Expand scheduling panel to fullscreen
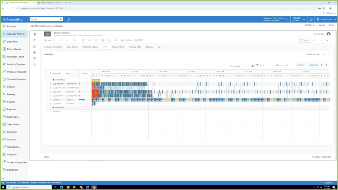The height and width of the screenshot is (190, 338). click(328, 54)
